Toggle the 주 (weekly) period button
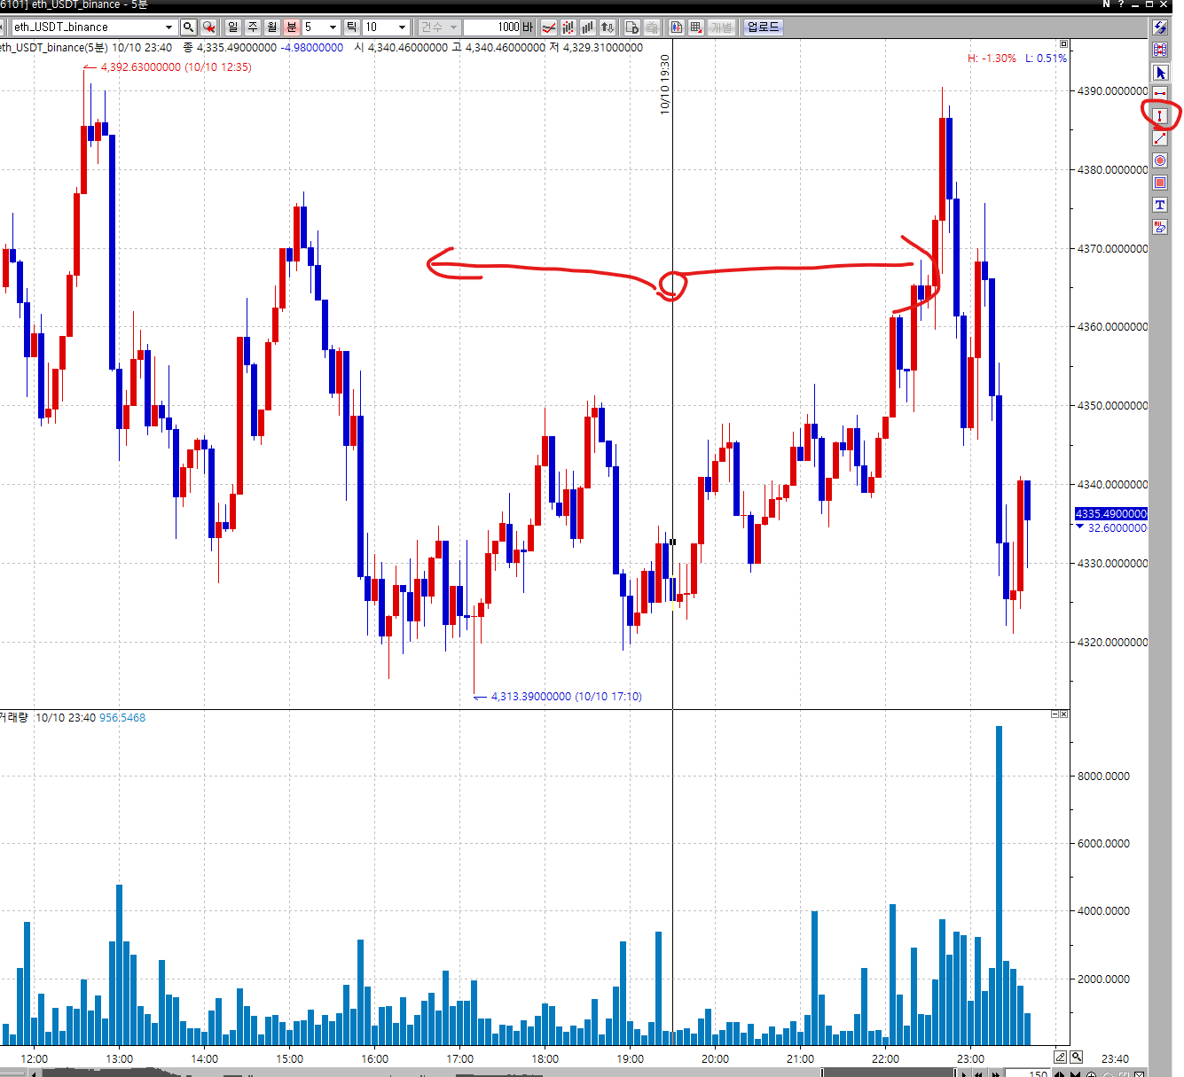Image resolution: width=1184 pixels, height=1077 pixels. 253,27
